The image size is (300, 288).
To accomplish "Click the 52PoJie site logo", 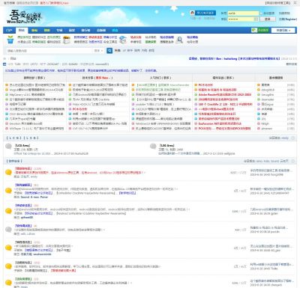I will pos(24,17).
